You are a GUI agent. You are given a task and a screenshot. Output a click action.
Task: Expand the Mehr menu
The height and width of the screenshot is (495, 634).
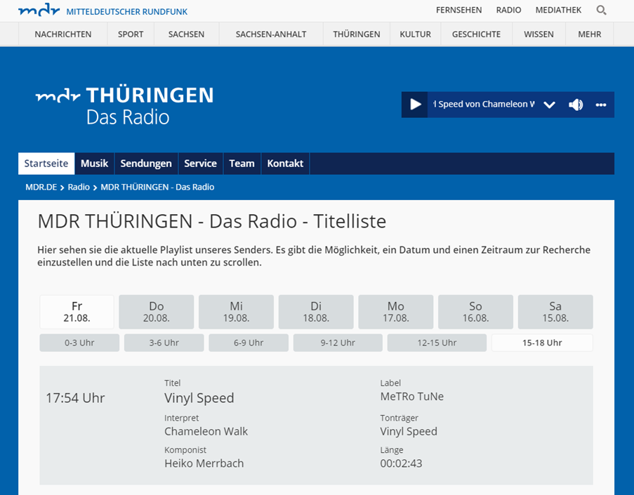pos(590,34)
